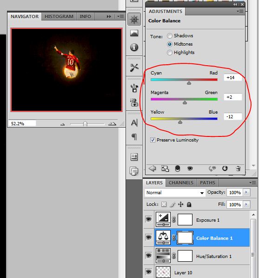The height and width of the screenshot is (278, 259).
Task: Clip adjustment to layer below
Action: pos(177,169)
